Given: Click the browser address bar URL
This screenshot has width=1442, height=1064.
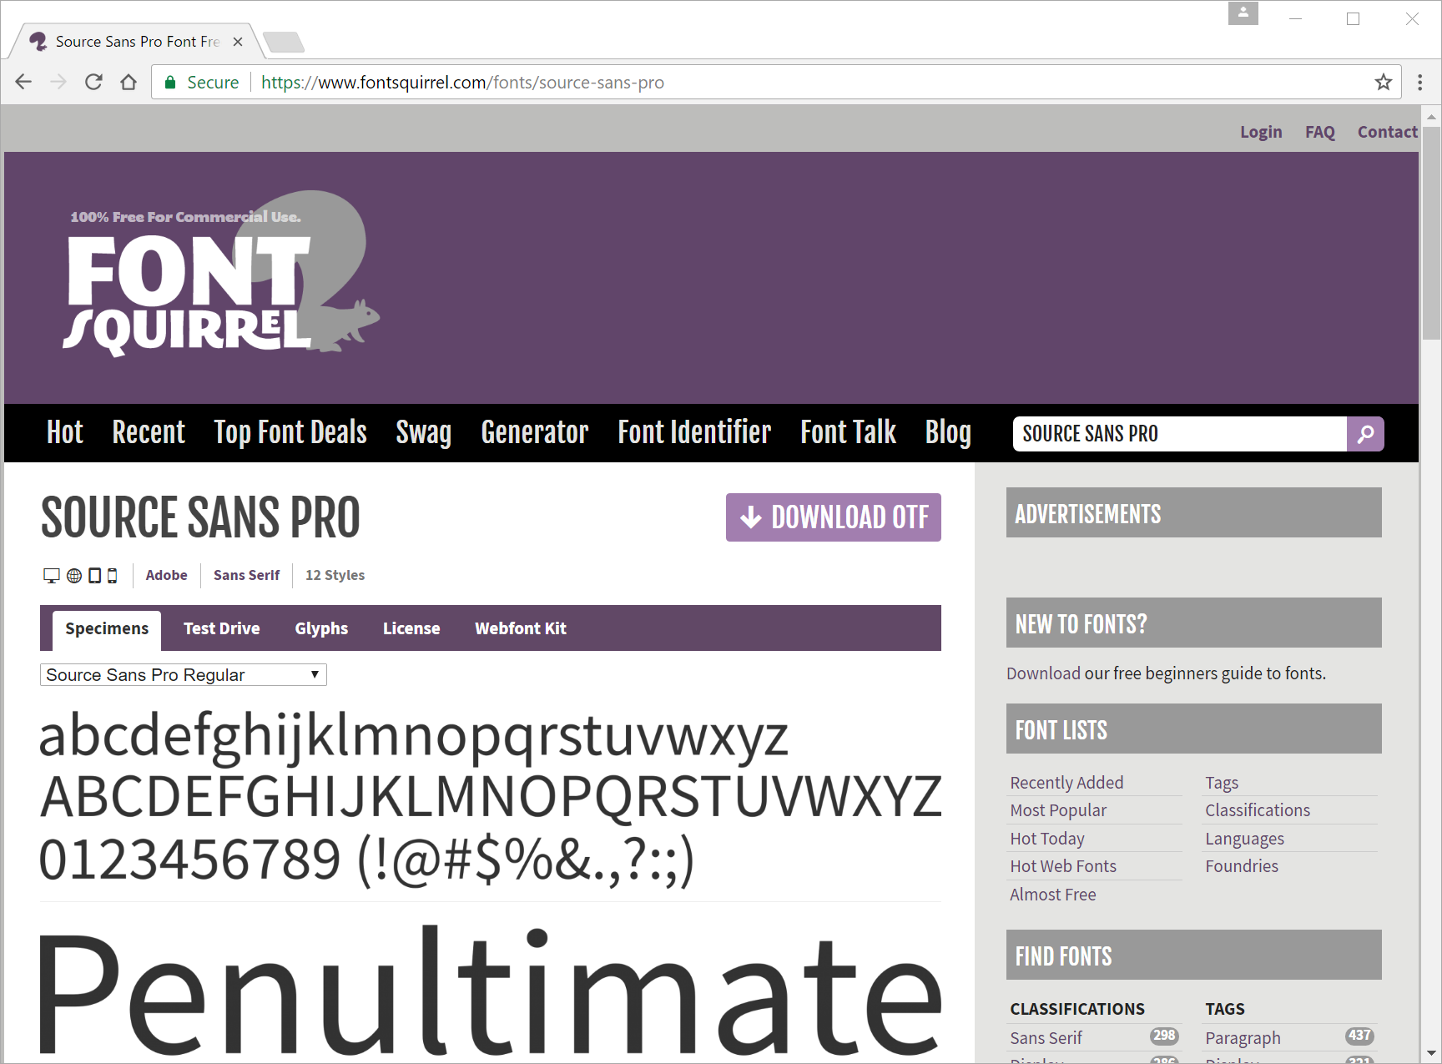Looking at the screenshot, I should point(462,82).
